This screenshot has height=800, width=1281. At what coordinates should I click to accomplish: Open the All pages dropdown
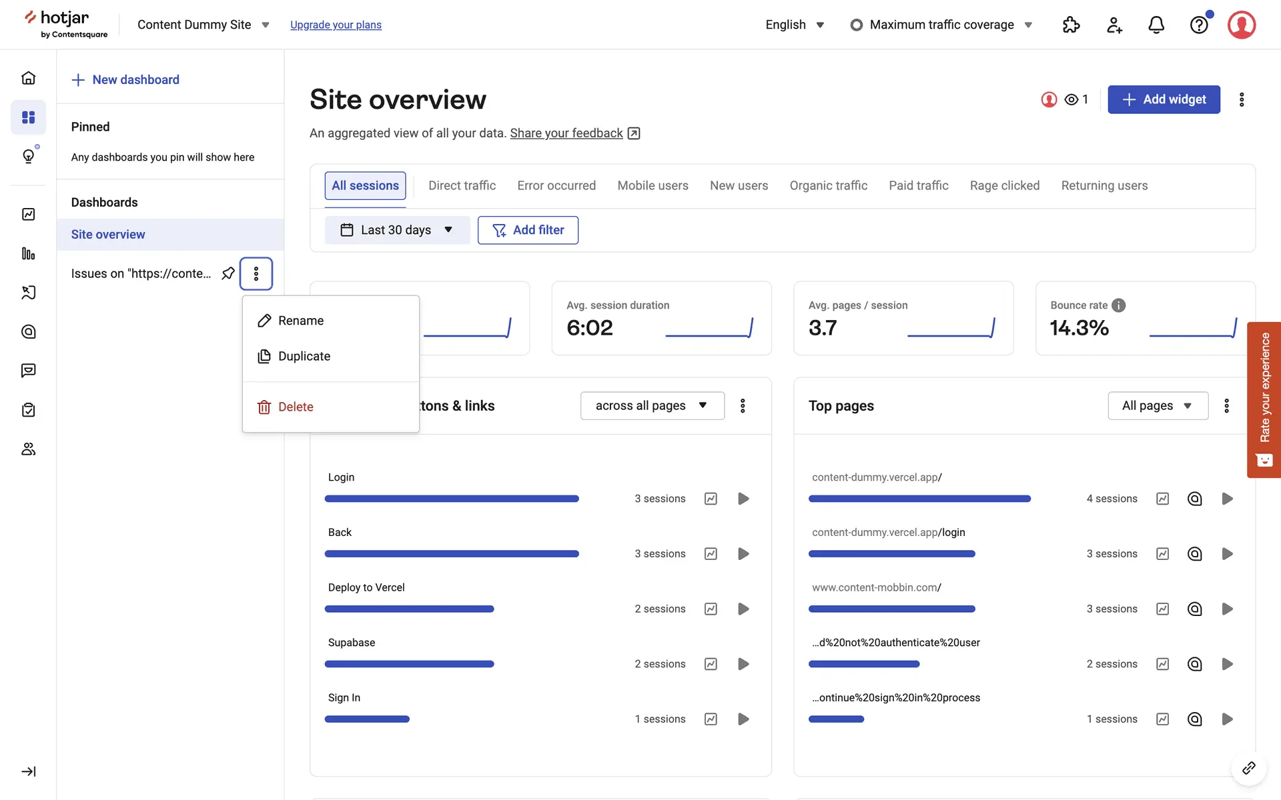click(x=1158, y=406)
